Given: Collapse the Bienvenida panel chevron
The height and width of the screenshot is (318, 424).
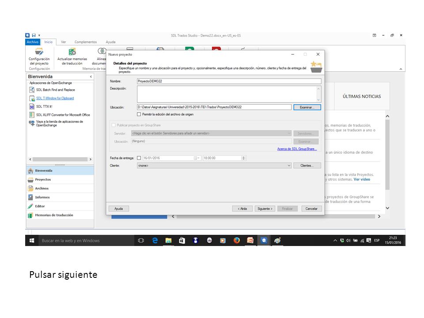Looking at the screenshot, I should [x=91, y=77].
